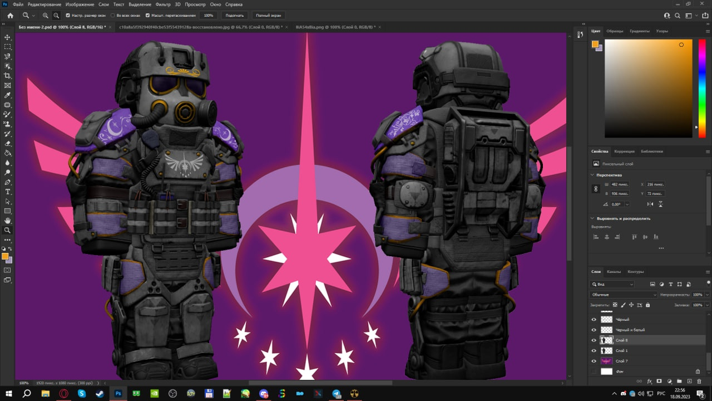712x401 pixels.
Task: Select the Rectangular Marquee tool
Action: (7, 47)
